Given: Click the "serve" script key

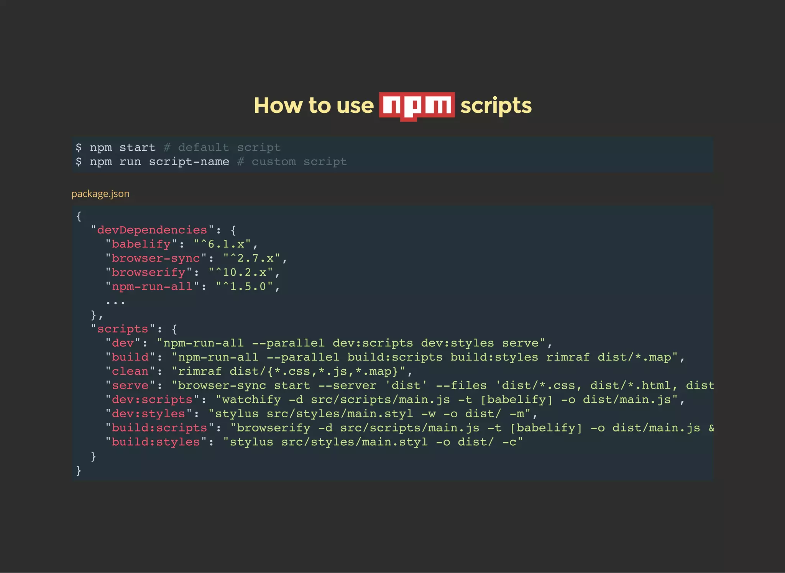Looking at the screenshot, I should coord(130,385).
